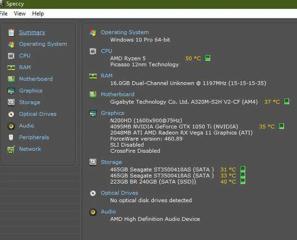Click the motherboard temperature indicator icon
The height and width of the screenshot is (240, 297).
pyautogui.click(x=287, y=101)
